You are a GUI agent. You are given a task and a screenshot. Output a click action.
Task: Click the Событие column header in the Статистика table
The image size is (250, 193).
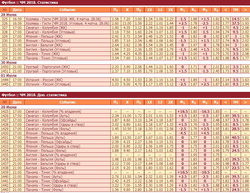point(67,10)
